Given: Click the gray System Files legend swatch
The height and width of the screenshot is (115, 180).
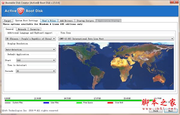Looking at the screenshot, I should (8, 103).
